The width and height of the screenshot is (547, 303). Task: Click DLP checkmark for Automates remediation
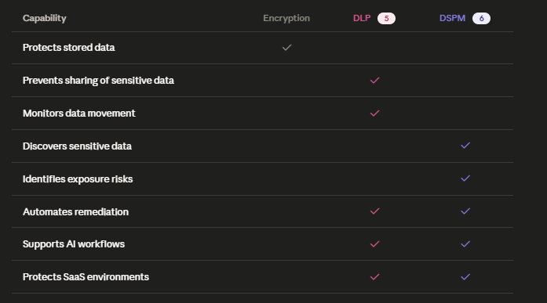pos(374,211)
